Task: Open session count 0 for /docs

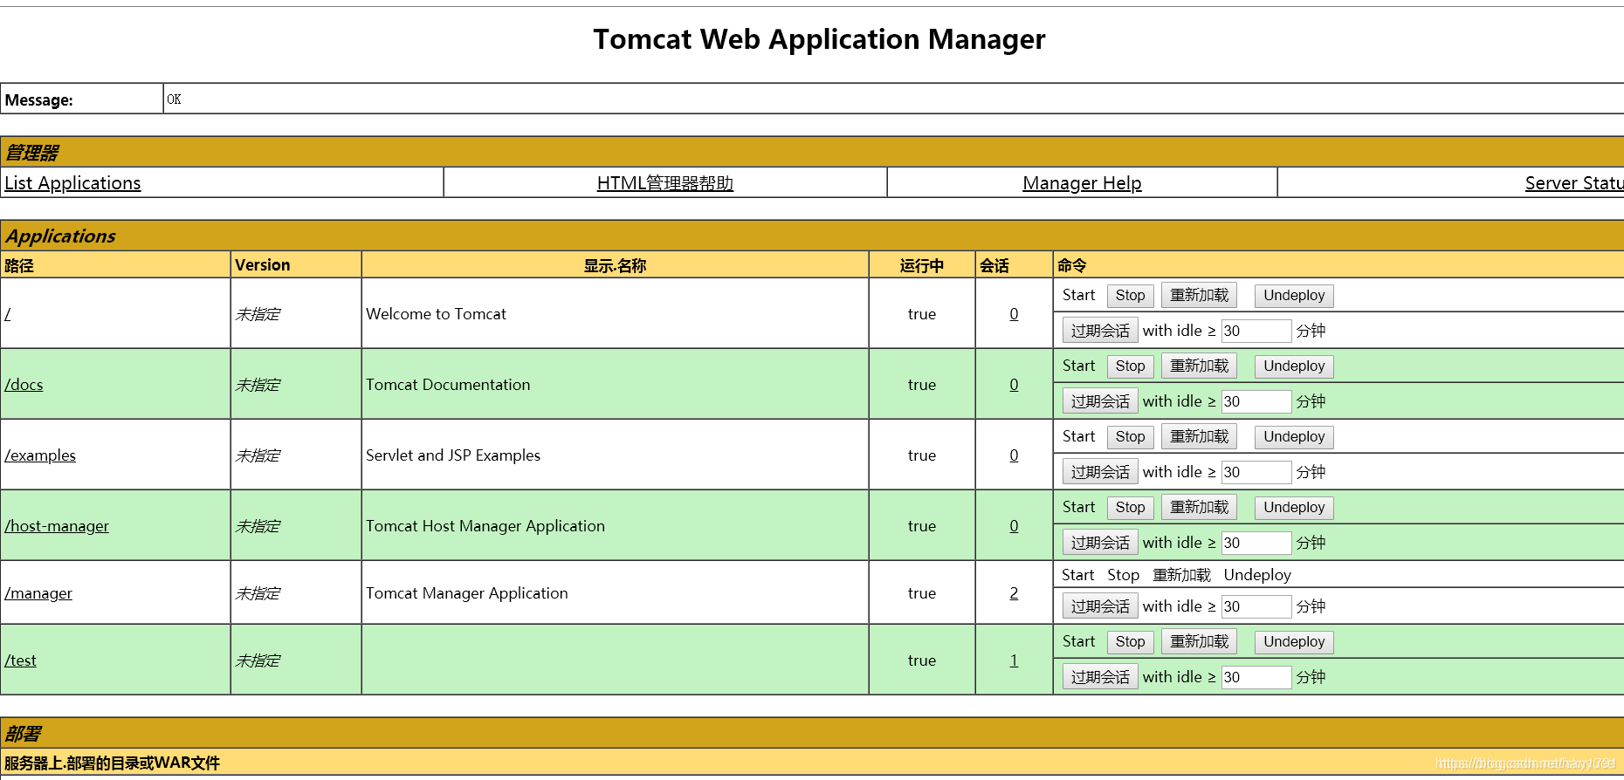Action: pyautogui.click(x=1014, y=385)
